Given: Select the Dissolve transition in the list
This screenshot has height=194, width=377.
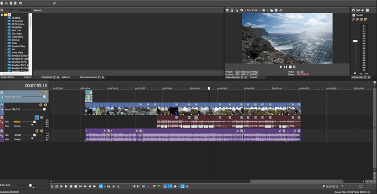Looking at the screenshot, I should [x=15, y=40].
